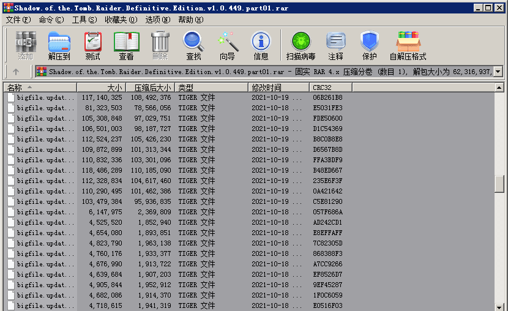
Task: Sort by the 名称 column header
Action: coord(40,88)
